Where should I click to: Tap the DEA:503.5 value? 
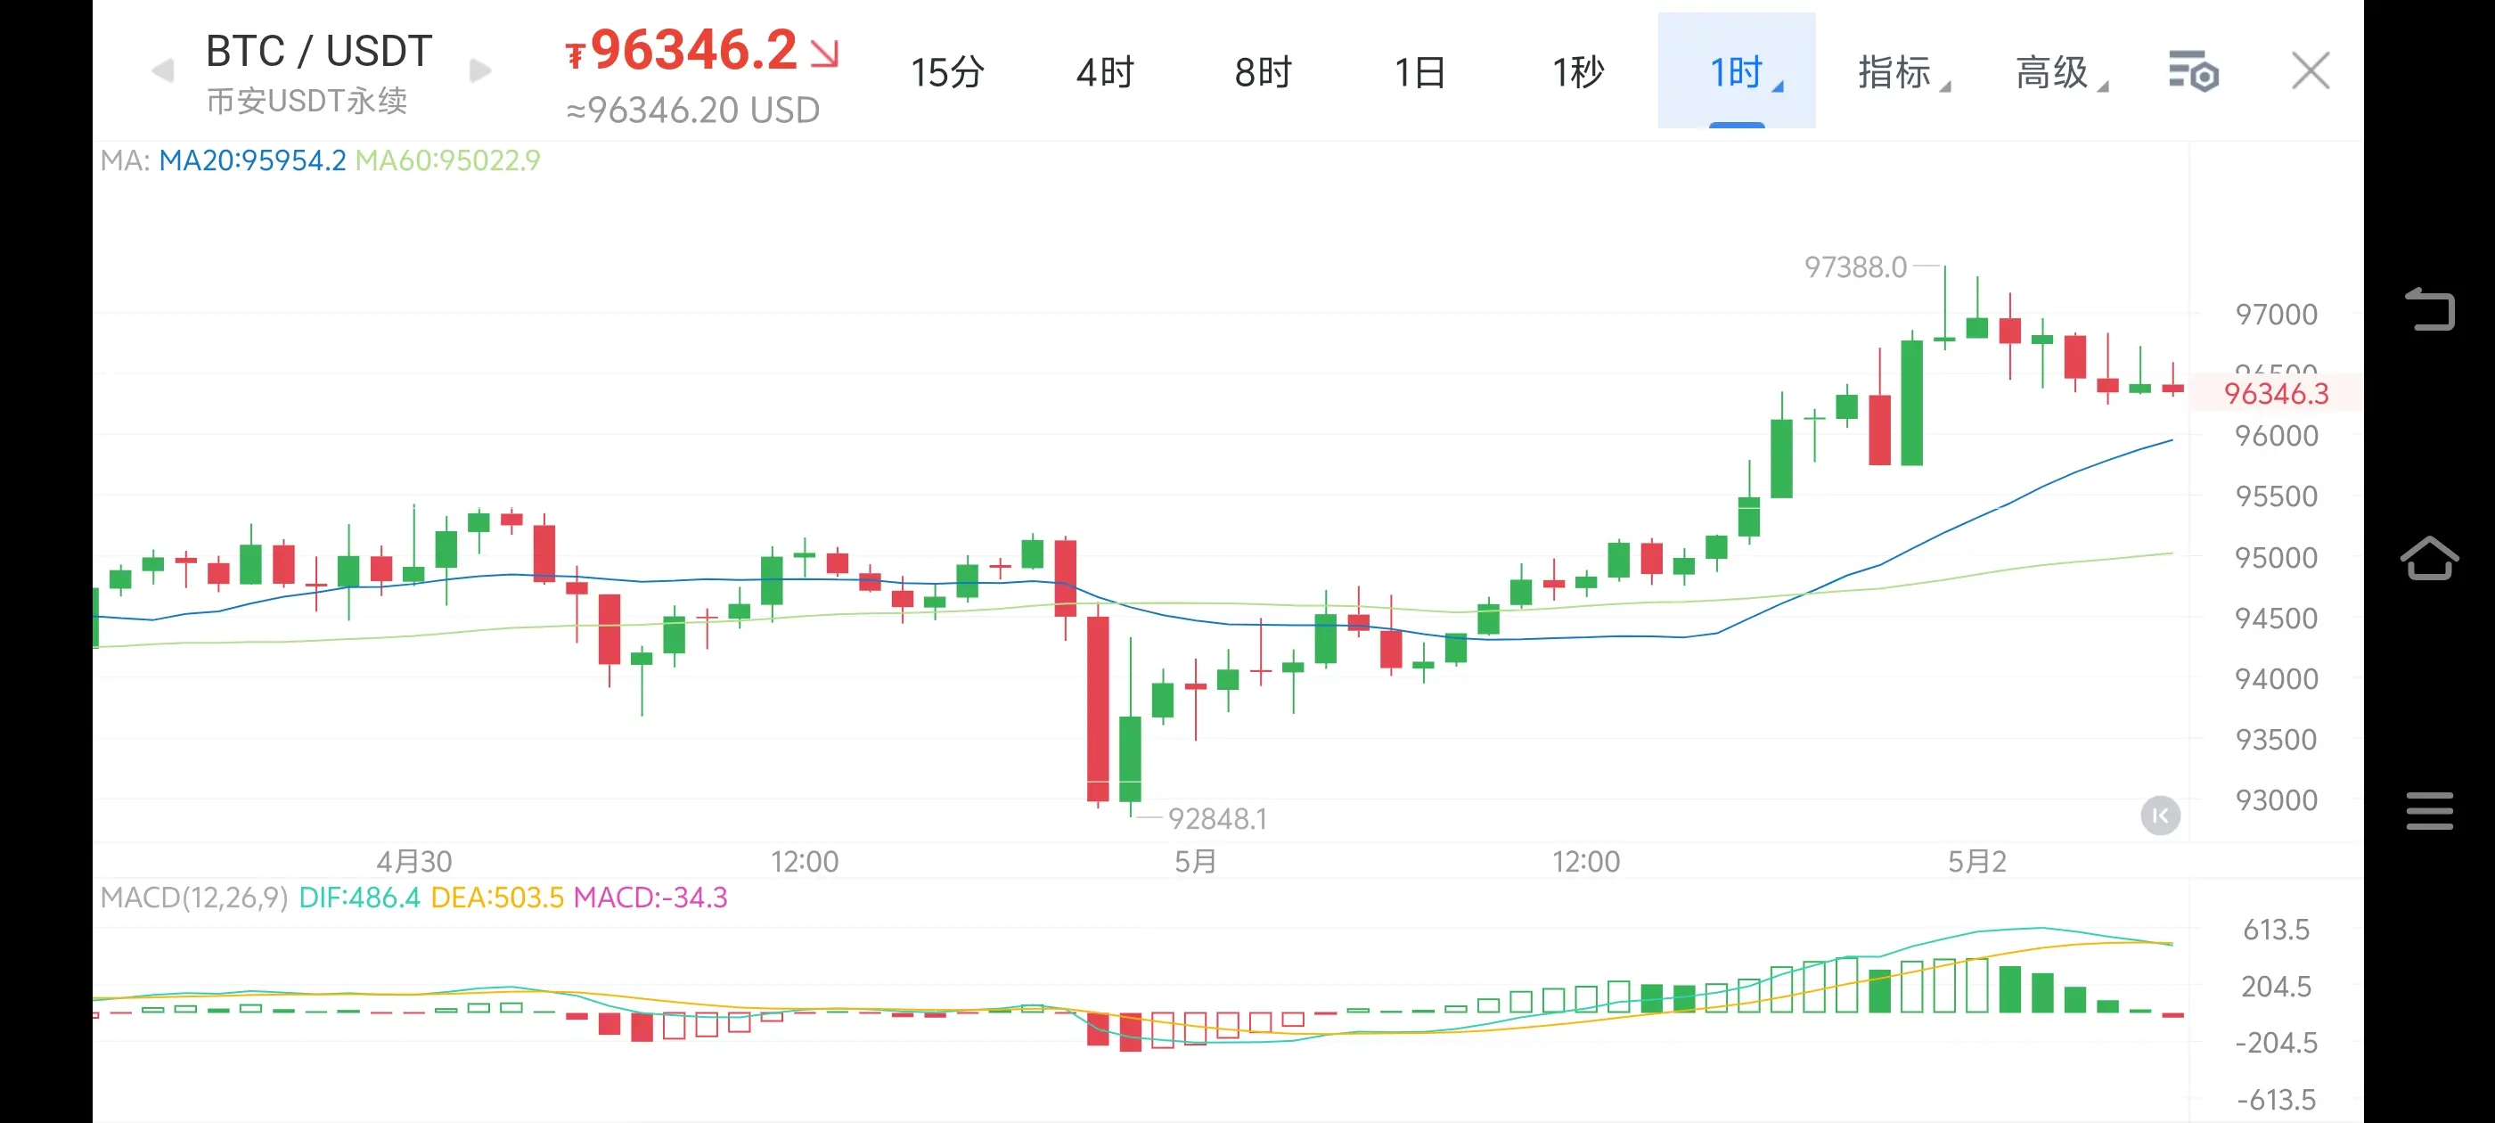[497, 898]
